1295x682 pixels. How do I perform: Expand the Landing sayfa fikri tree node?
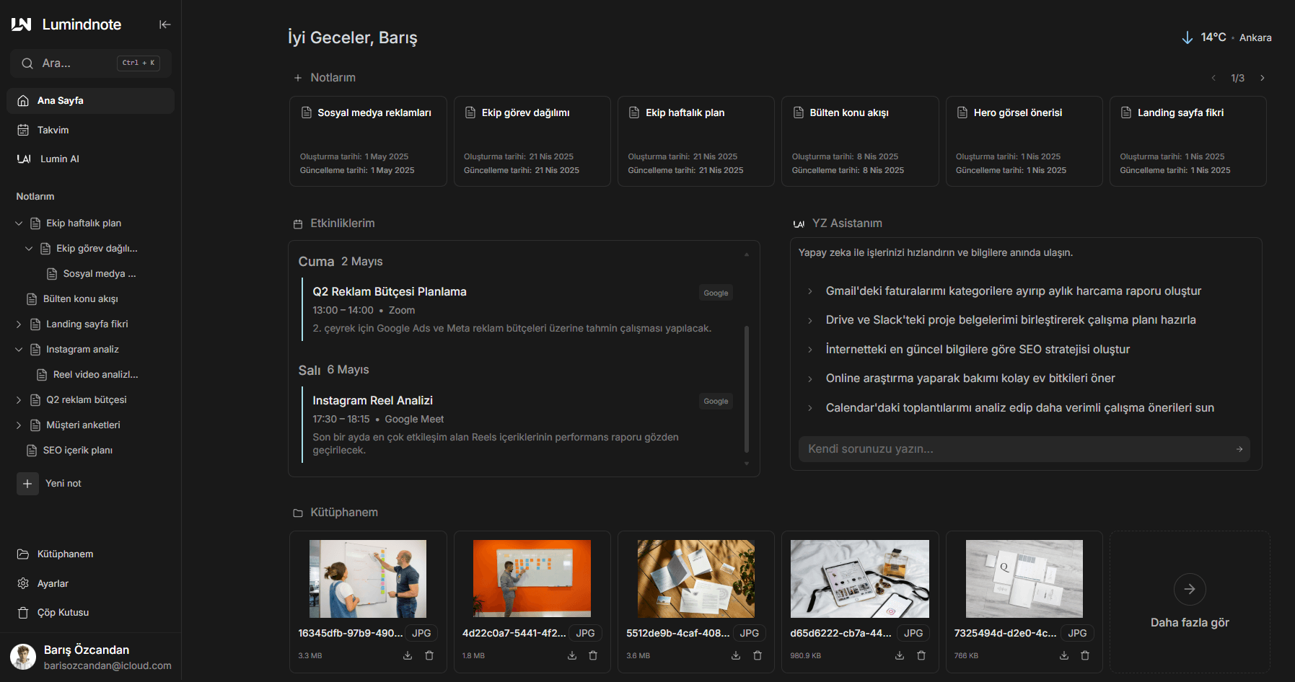point(19,324)
